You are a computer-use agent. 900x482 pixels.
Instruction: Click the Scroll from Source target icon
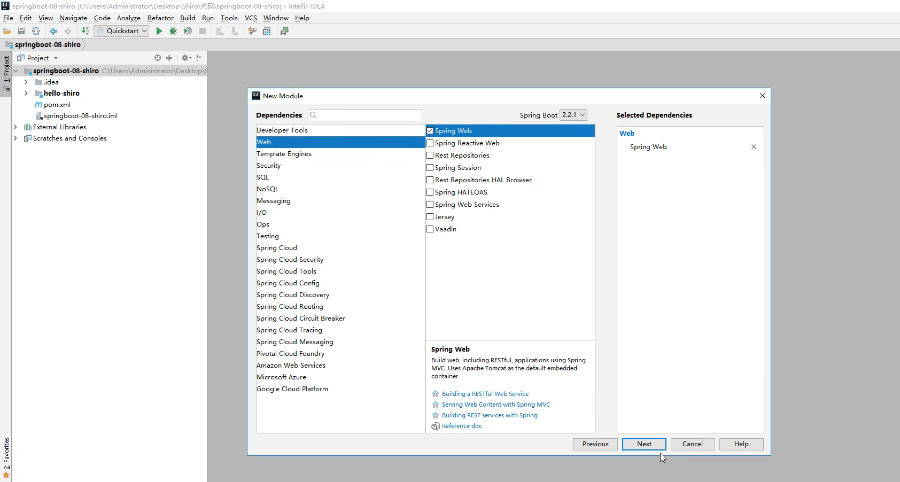(158, 58)
